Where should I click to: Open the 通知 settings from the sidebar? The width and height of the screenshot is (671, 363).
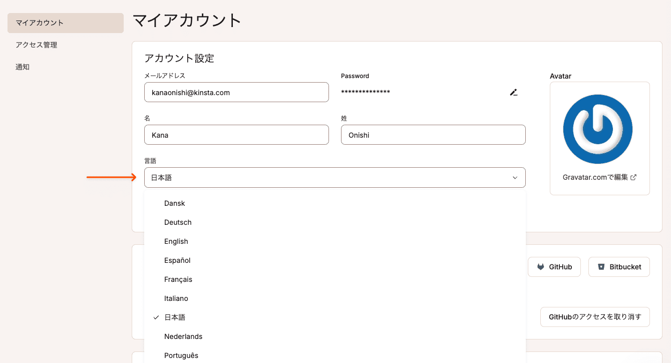point(23,67)
